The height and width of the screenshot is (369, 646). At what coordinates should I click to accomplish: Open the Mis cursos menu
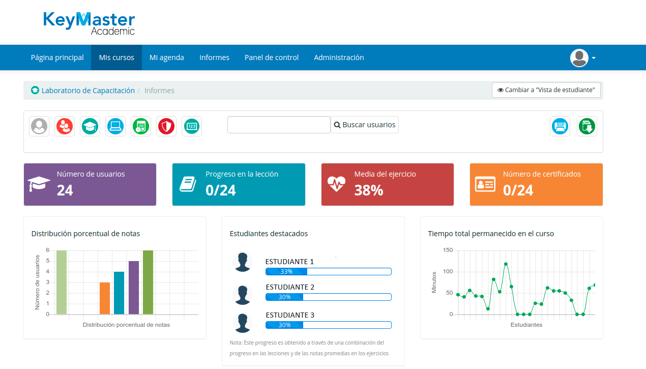116,58
